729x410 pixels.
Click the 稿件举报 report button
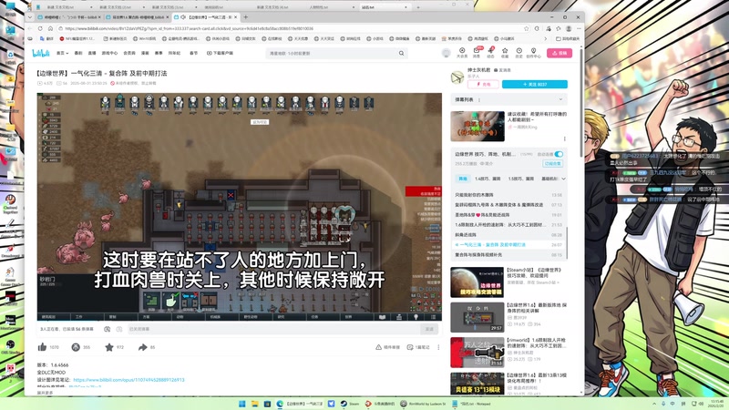[x=387, y=347]
